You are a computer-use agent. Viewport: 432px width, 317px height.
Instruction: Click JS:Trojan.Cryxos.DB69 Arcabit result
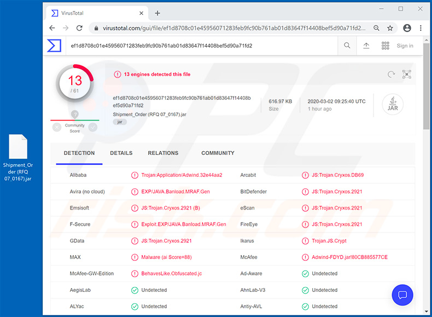click(x=337, y=175)
